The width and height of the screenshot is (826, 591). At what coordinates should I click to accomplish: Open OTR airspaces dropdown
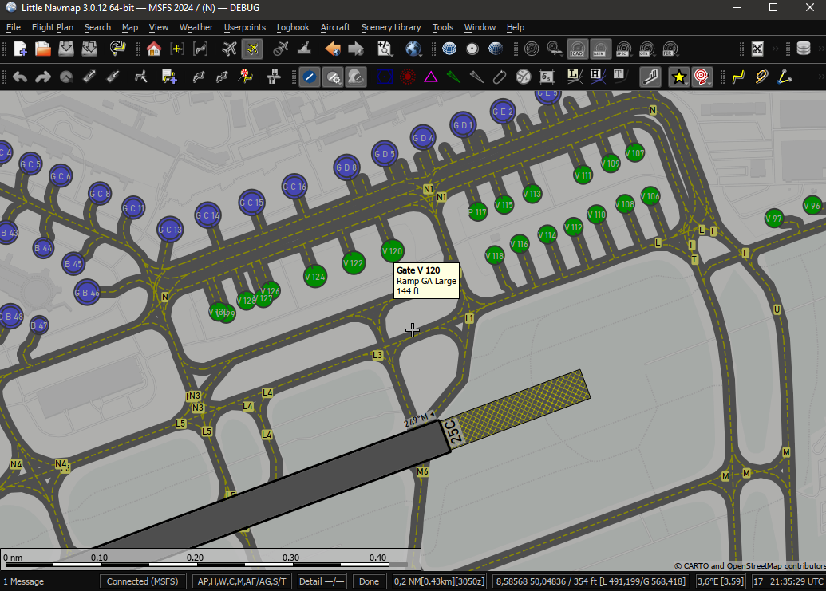(647, 49)
